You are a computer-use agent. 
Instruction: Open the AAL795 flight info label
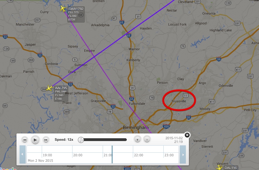coord(61,94)
